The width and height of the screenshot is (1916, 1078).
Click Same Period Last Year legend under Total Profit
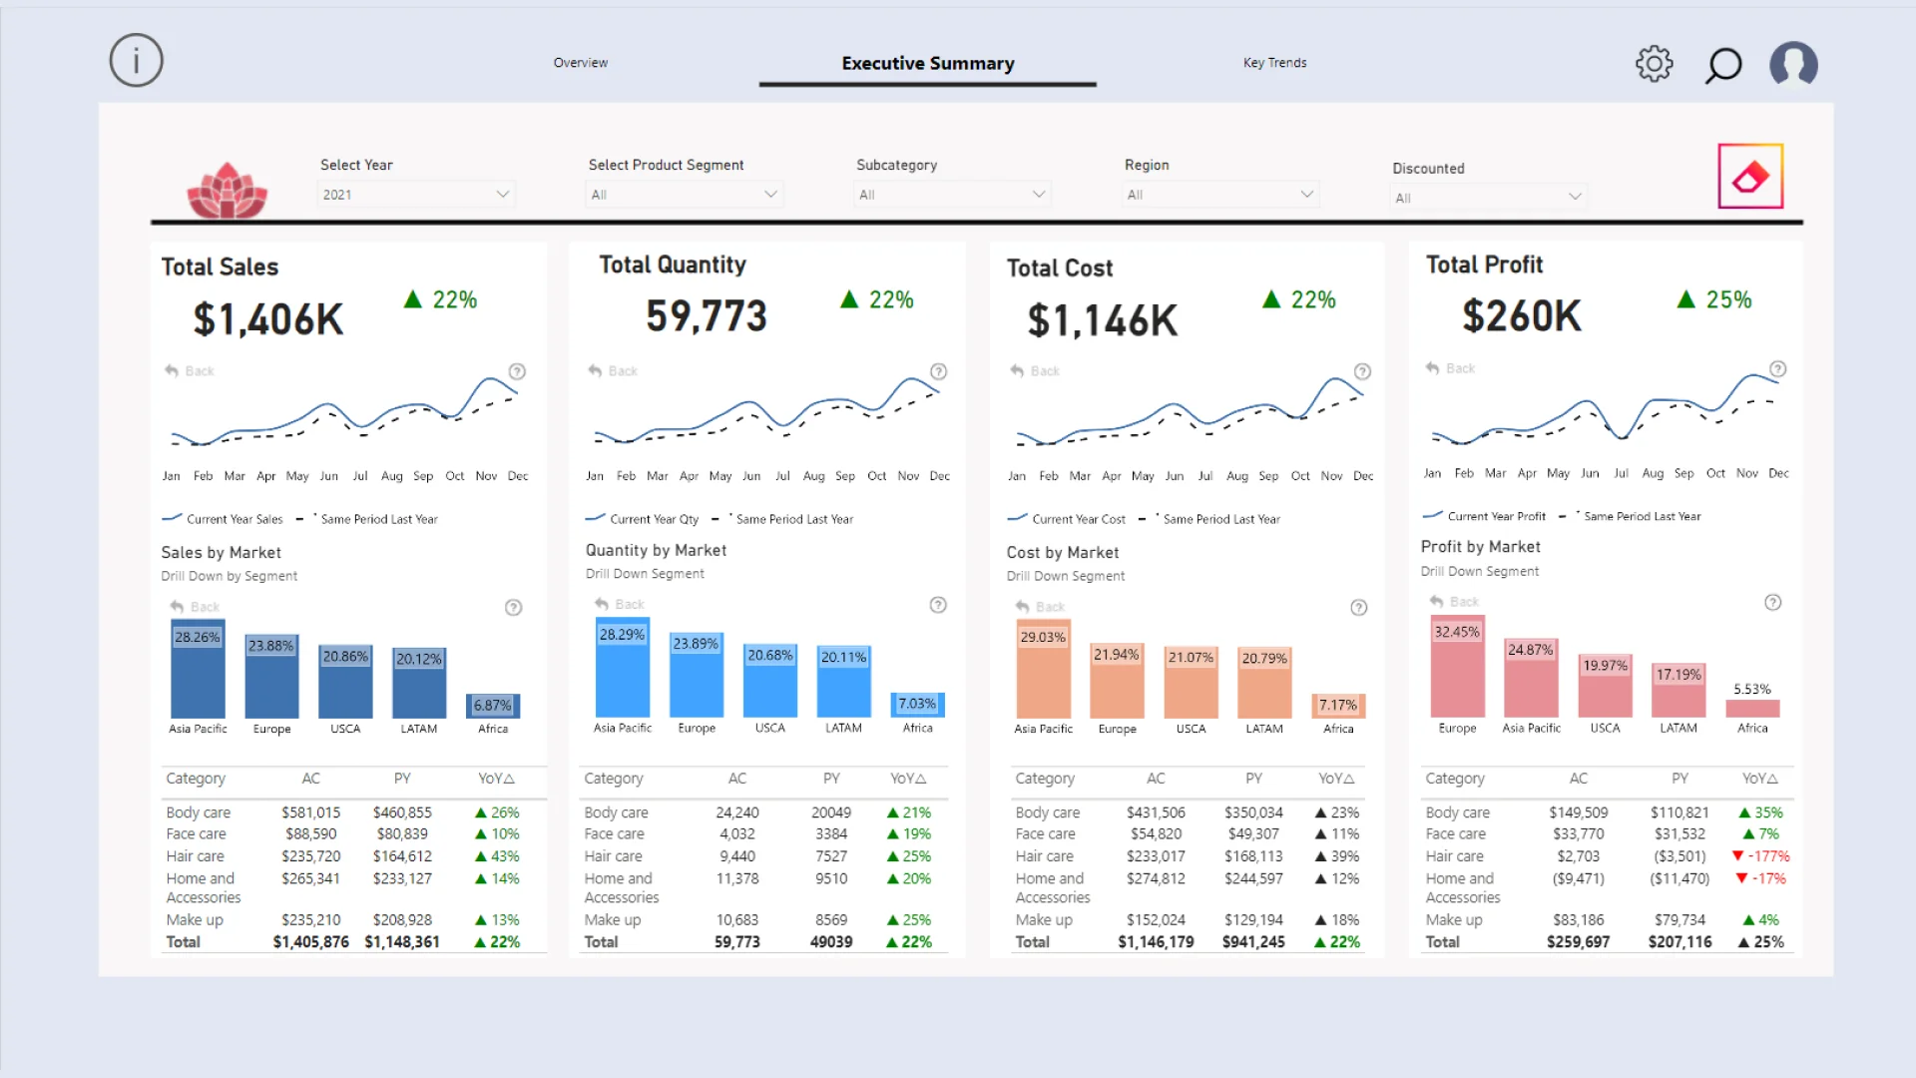click(1630, 516)
